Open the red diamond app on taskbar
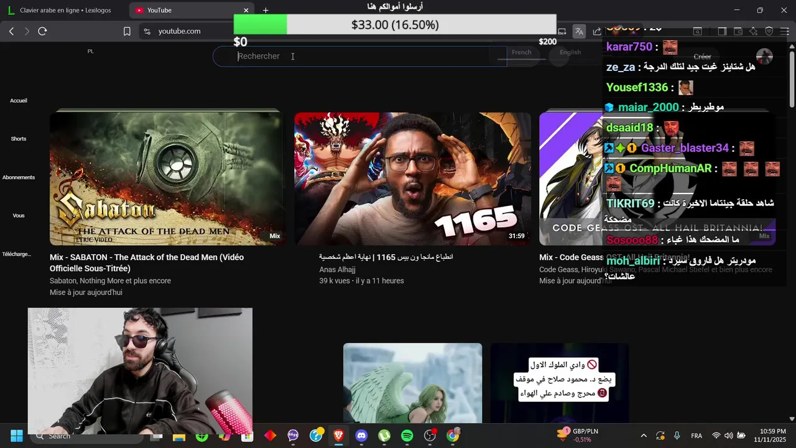 (x=270, y=436)
